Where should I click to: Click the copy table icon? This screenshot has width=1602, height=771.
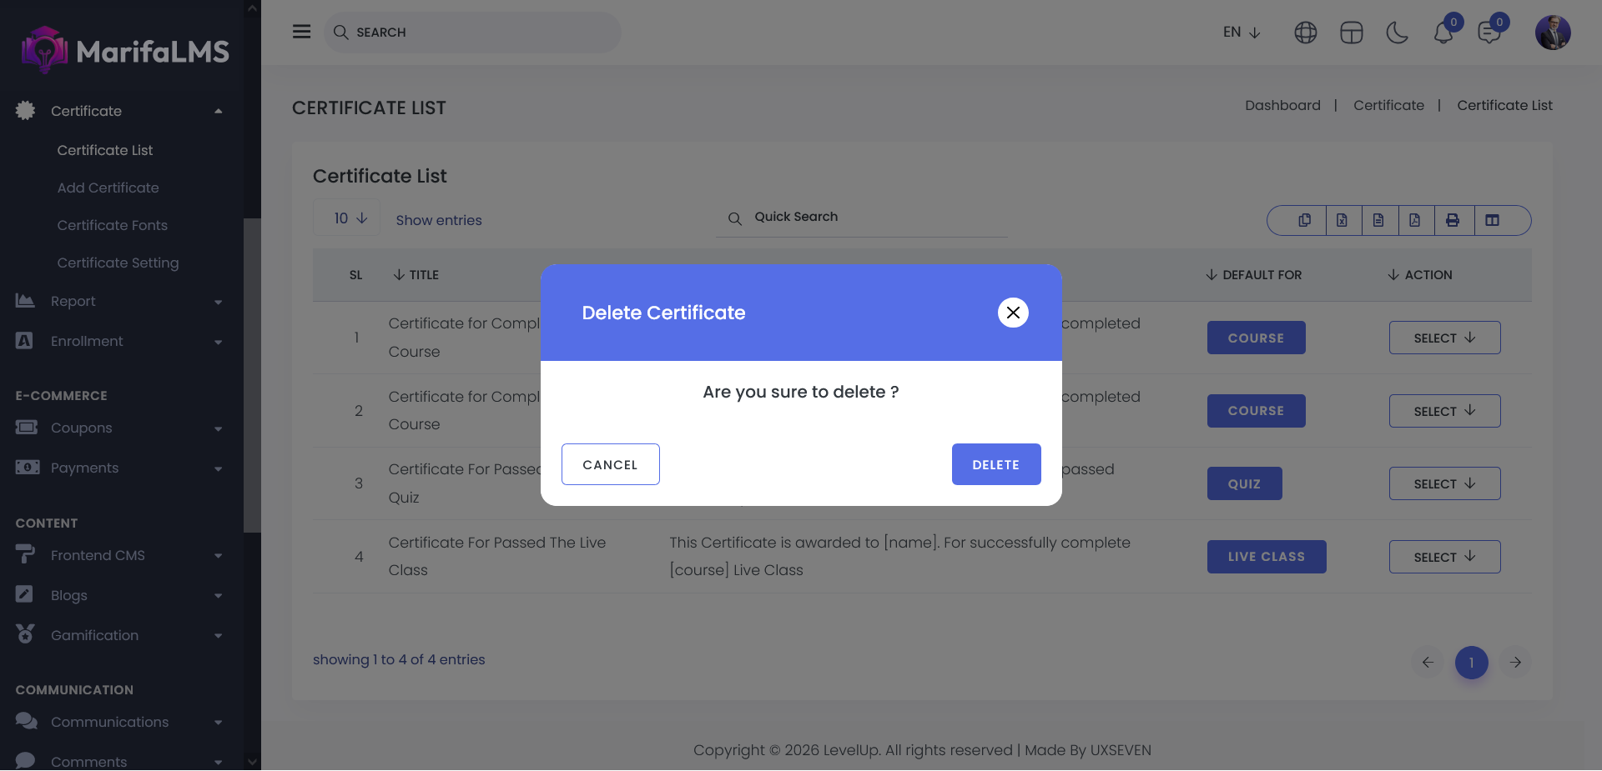pyautogui.click(x=1304, y=220)
